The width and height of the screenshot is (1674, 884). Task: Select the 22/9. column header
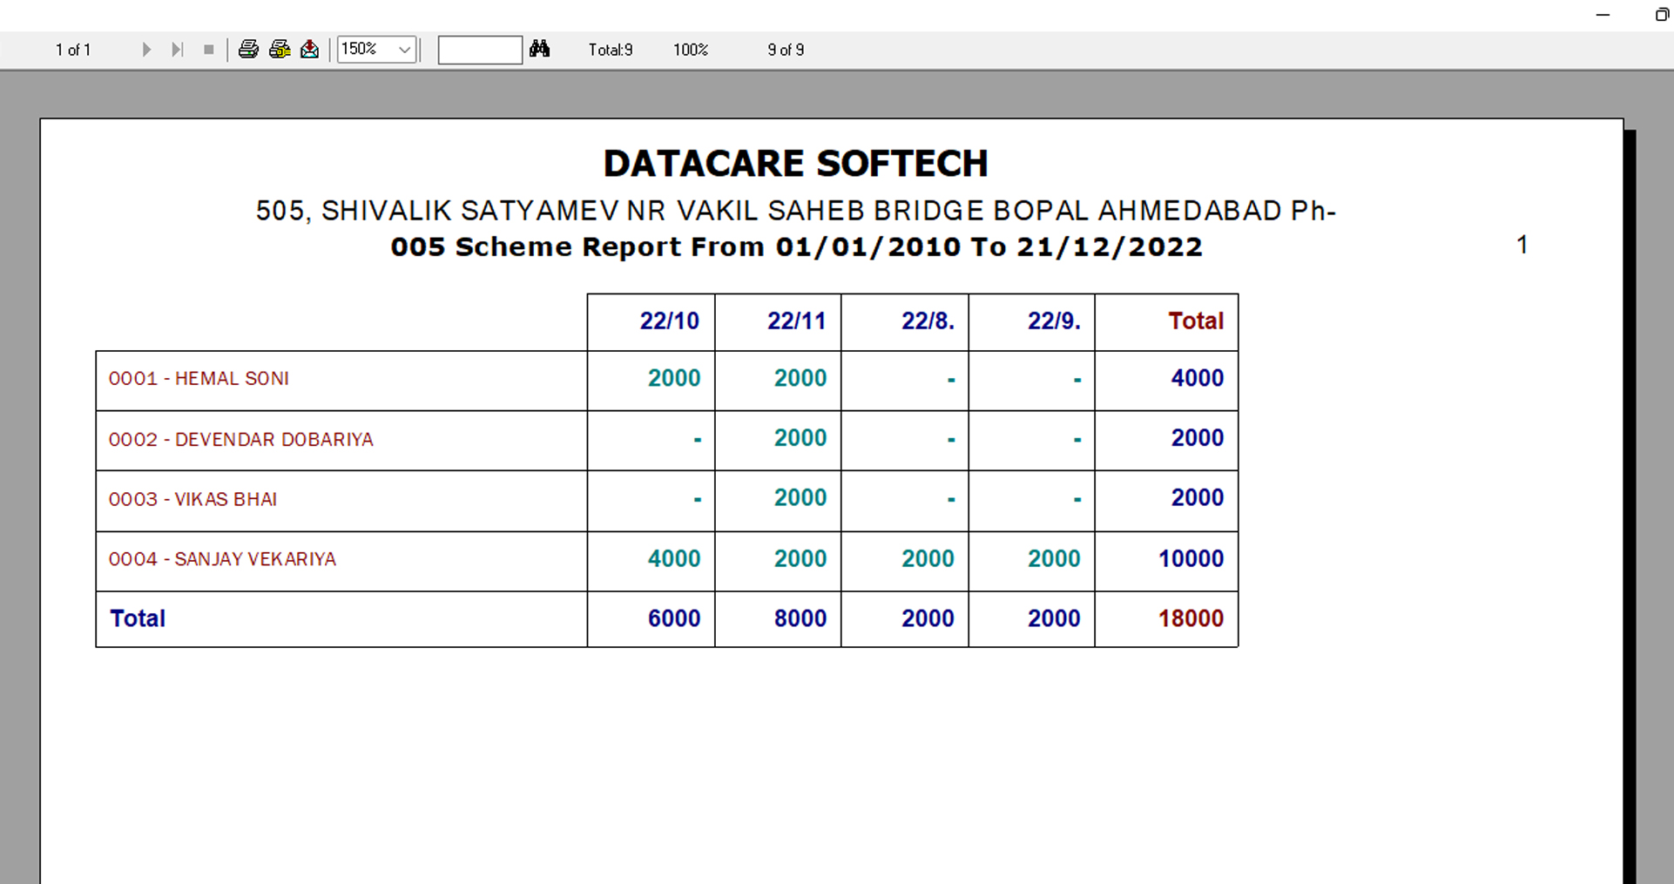pyautogui.click(x=1055, y=321)
